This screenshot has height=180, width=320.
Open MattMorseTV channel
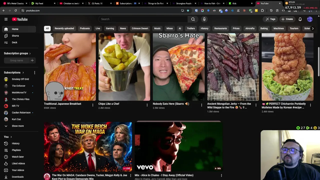click(x=19, y=92)
